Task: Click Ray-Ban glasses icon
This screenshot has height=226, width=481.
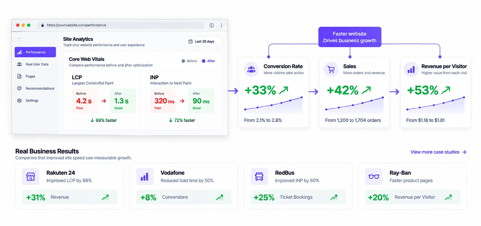Action: tap(374, 177)
